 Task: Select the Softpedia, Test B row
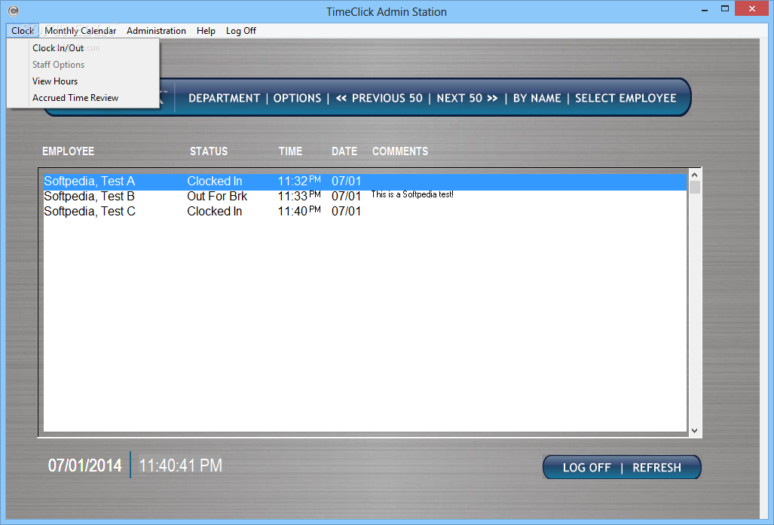tap(365, 197)
